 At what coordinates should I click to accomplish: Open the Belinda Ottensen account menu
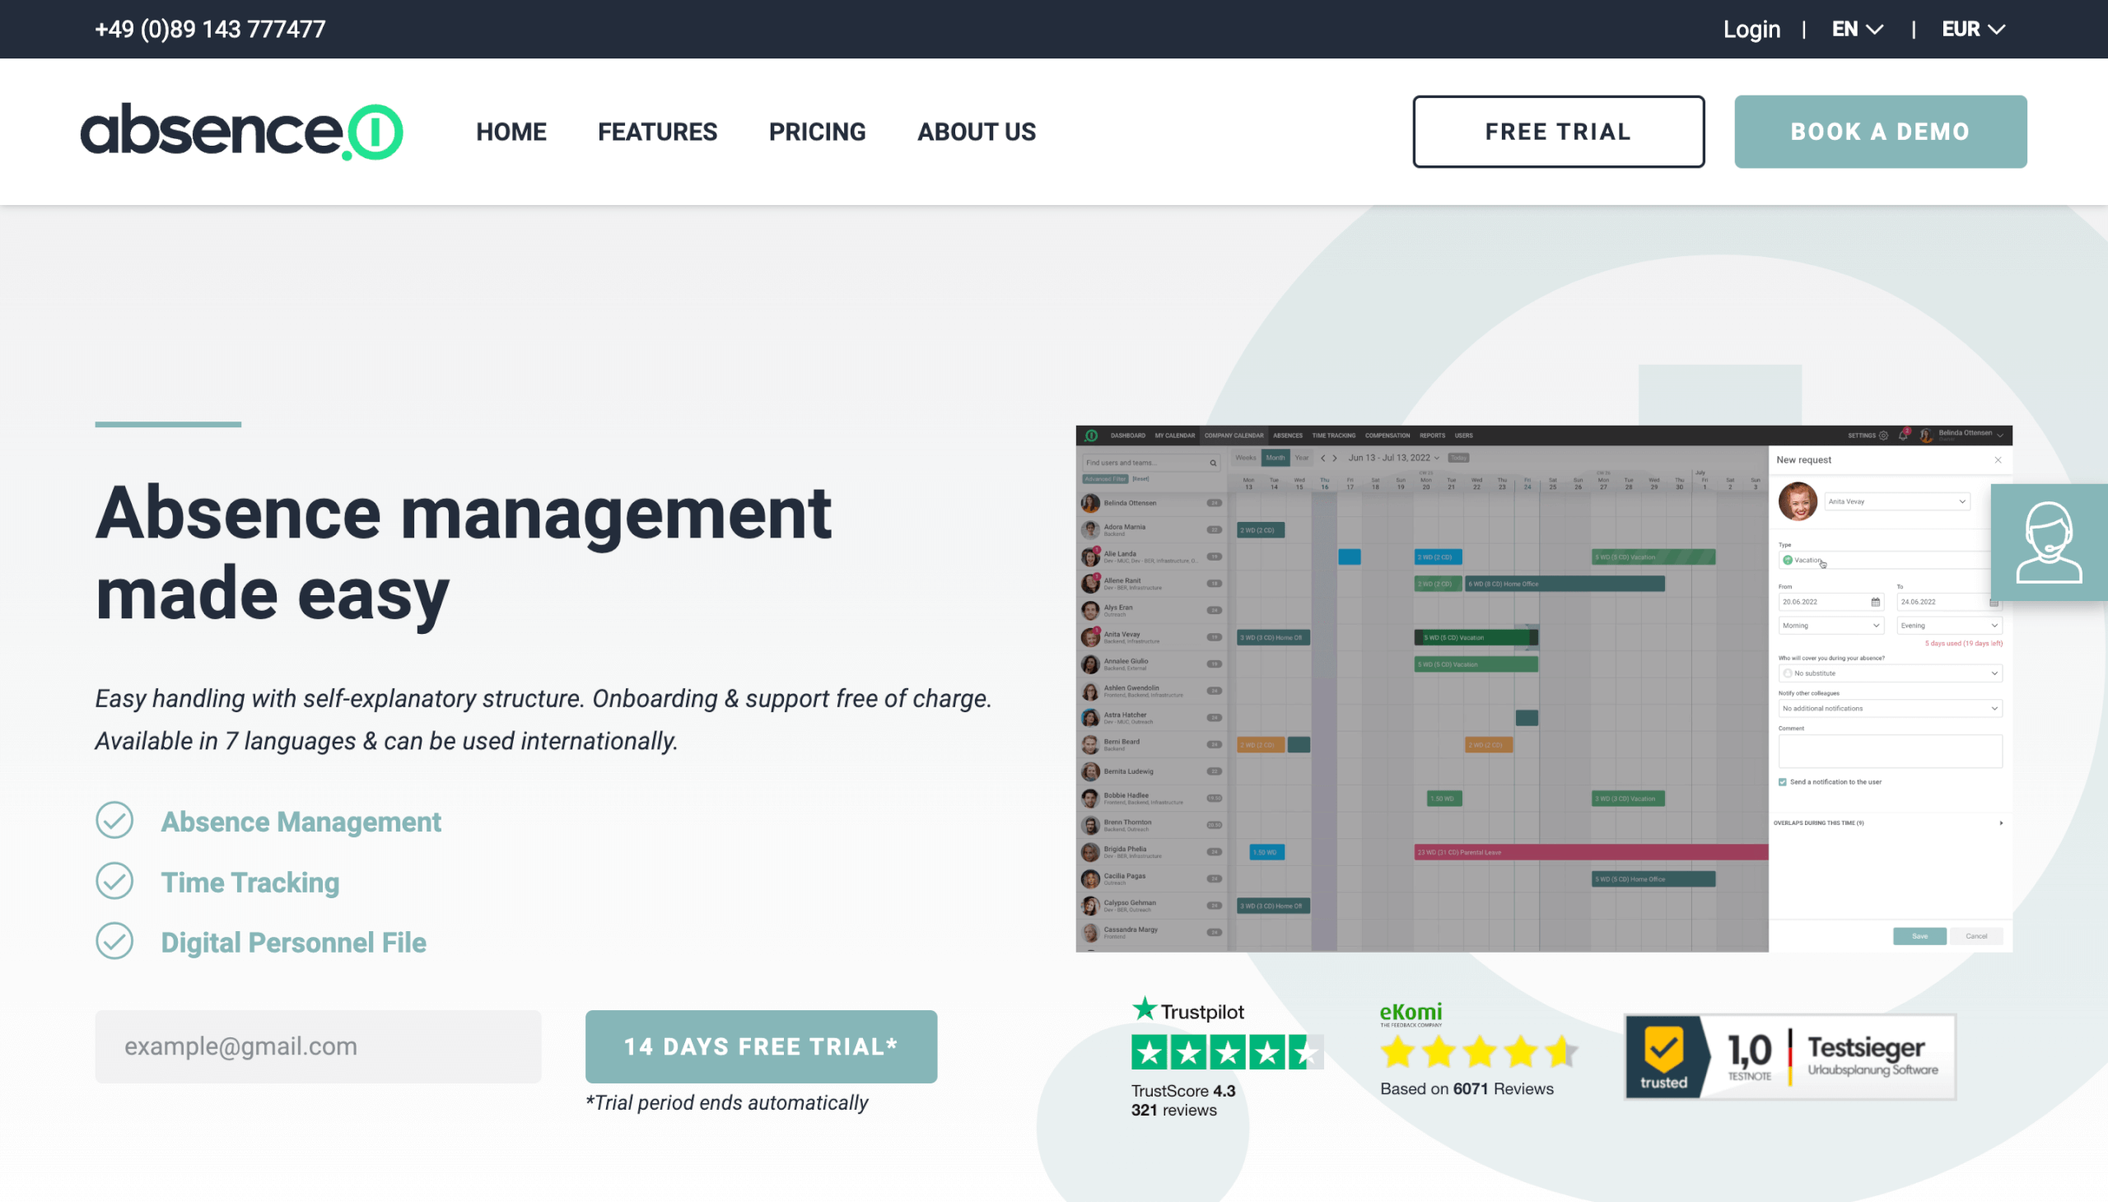[1962, 435]
